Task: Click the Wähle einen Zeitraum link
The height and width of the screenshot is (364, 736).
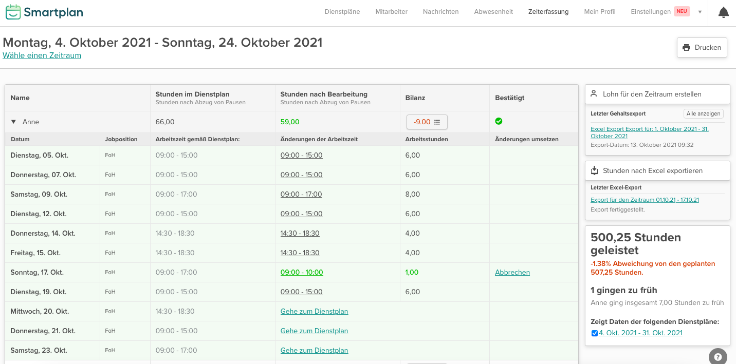Action: tap(42, 55)
